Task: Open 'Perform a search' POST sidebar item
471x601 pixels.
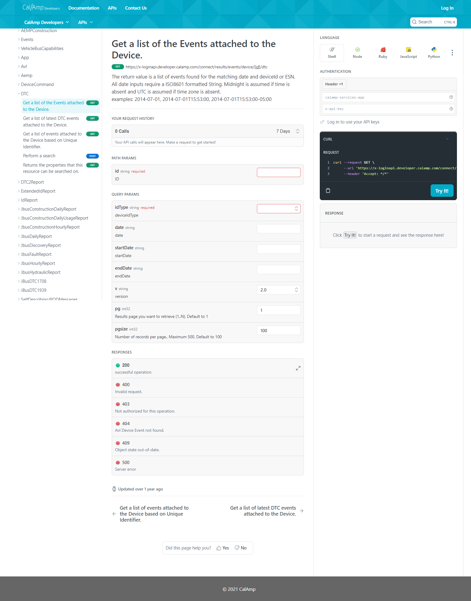Action: [x=61, y=156]
